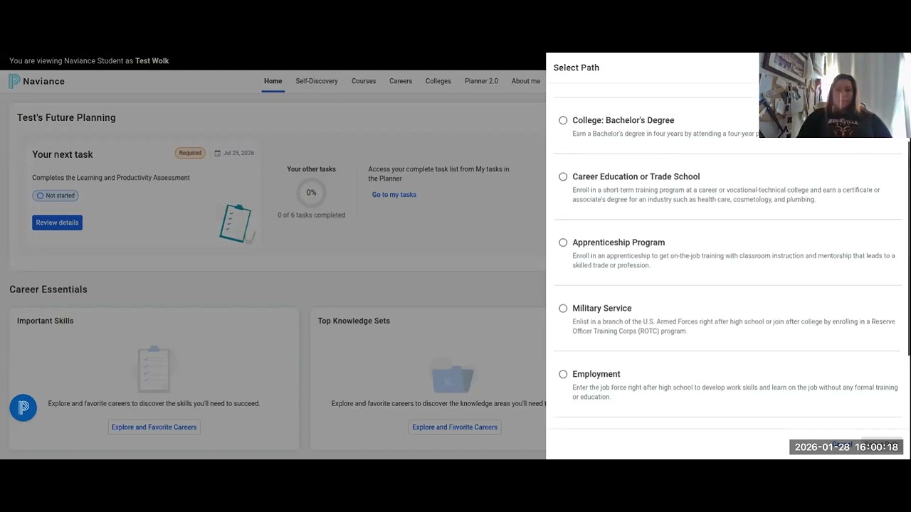The image size is (911, 512).
Task: Follow the Go to my tasks link
Action: pos(394,195)
